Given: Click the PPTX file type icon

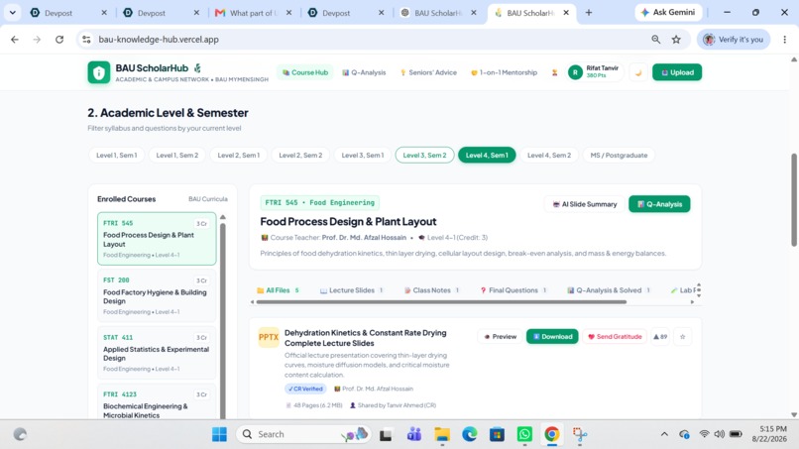Looking at the screenshot, I should pyautogui.click(x=269, y=337).
